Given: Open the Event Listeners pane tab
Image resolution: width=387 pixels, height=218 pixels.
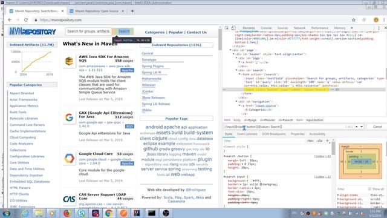Looking at the screenshot, I should [247, 134].
